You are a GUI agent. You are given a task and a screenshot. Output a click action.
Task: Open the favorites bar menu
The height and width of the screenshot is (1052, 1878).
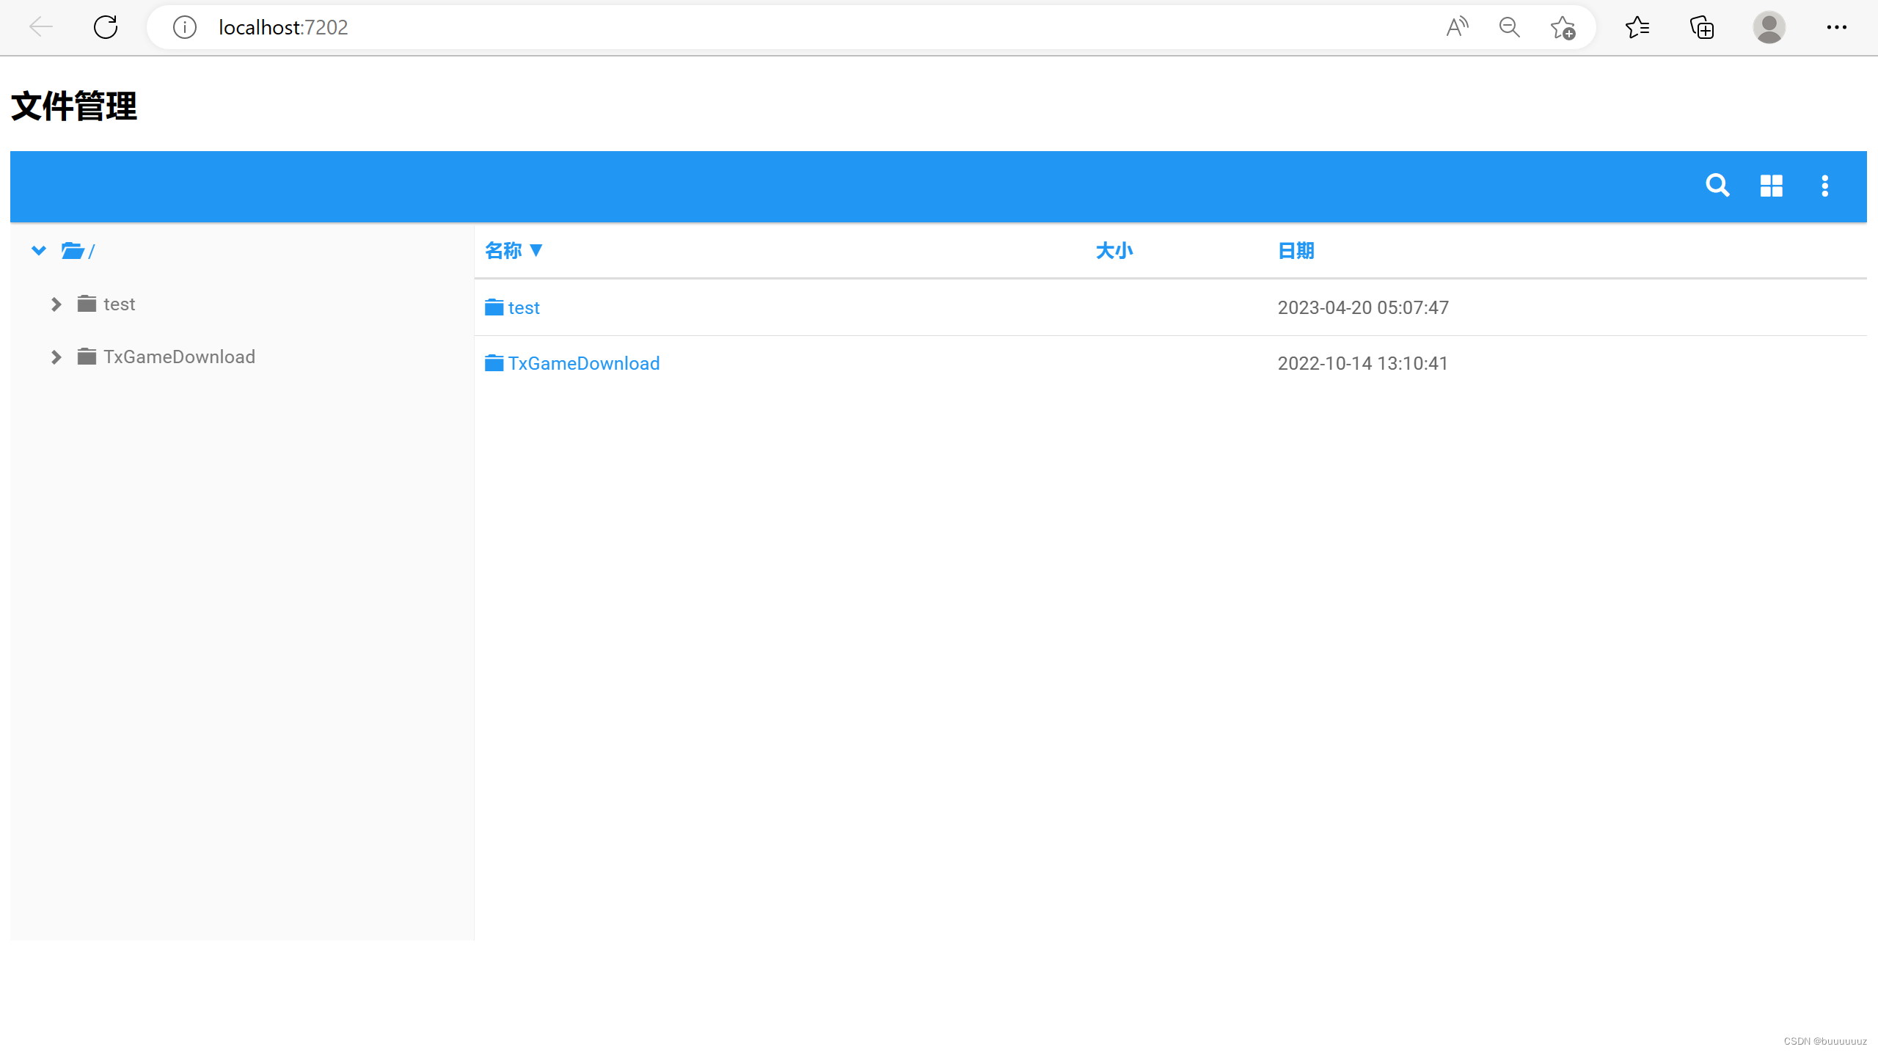click(1638, 27)
